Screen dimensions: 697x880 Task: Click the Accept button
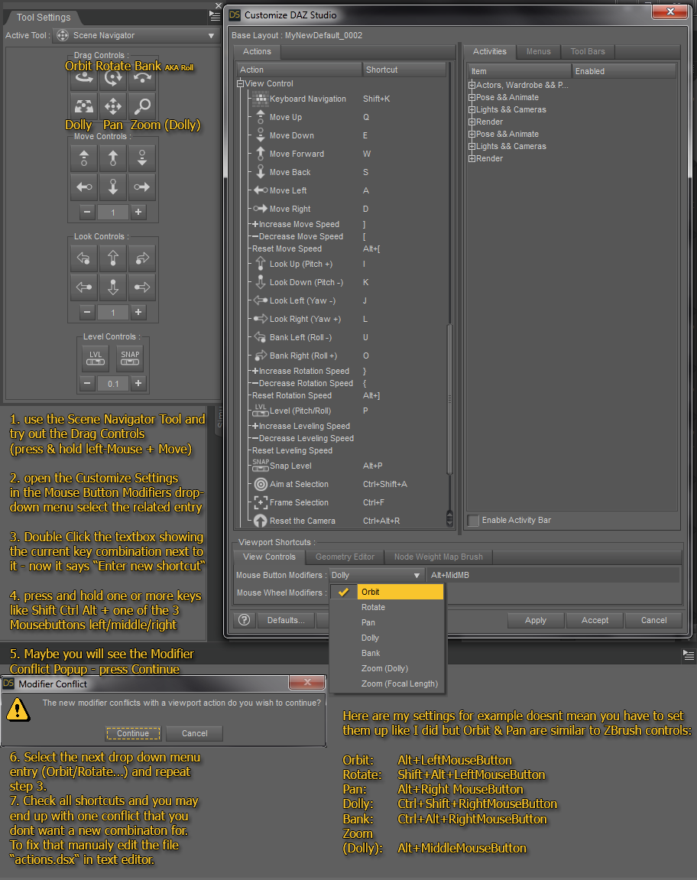pos(595,620)
